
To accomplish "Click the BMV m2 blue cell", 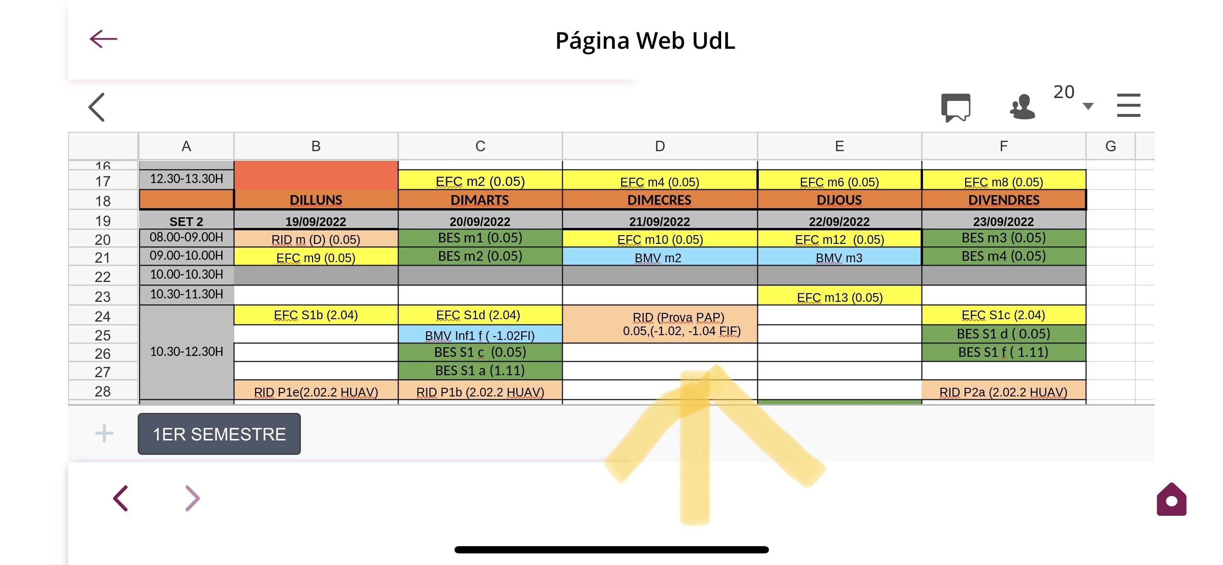I will point(660,257).
